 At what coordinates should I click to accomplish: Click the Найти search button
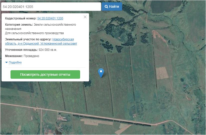pyautogui.click(x=112, y=6)
